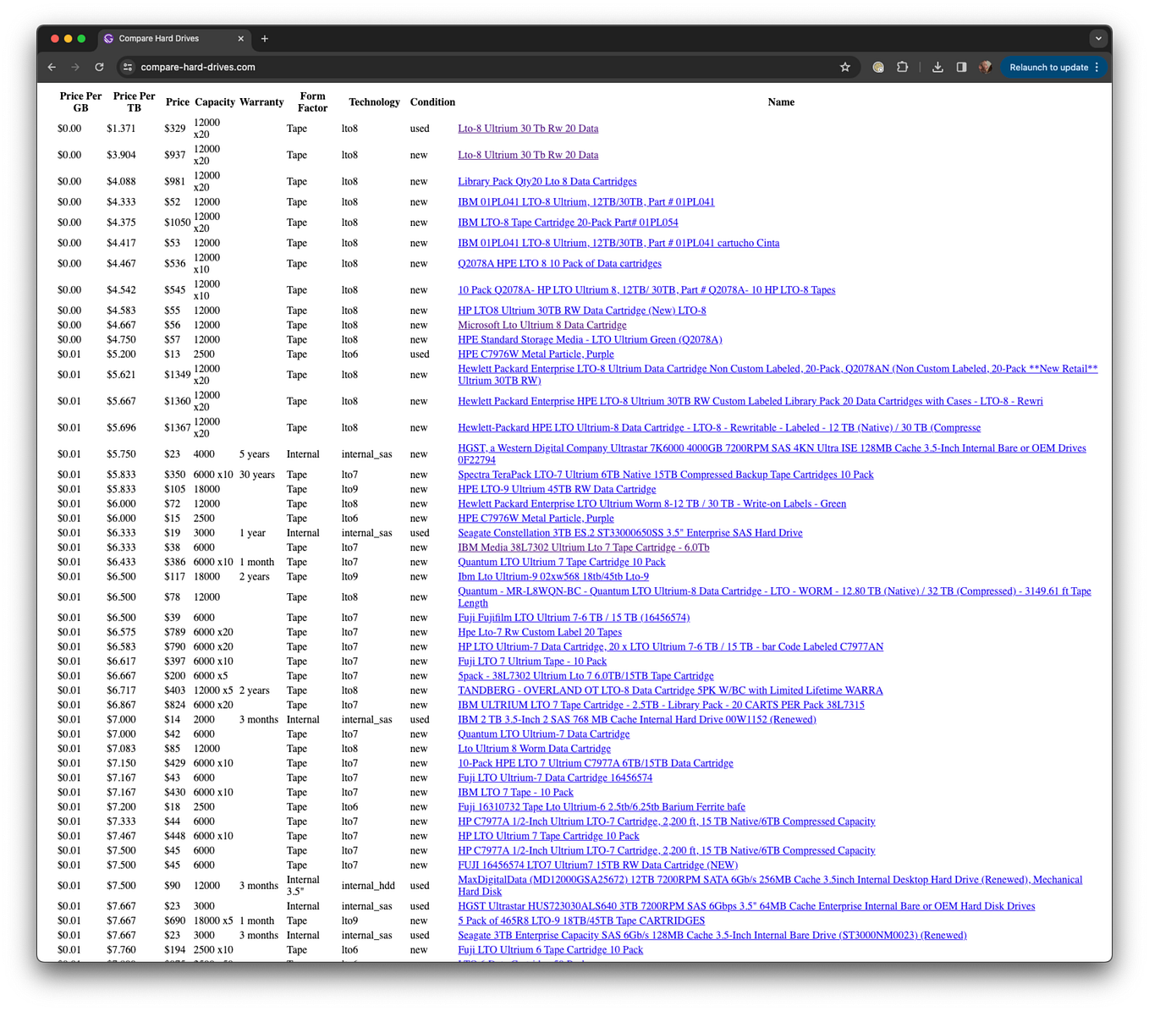1149x1011 pixels.
Task: Click the round extension icon beside the puzzle piece
Action: click(877, 67)
